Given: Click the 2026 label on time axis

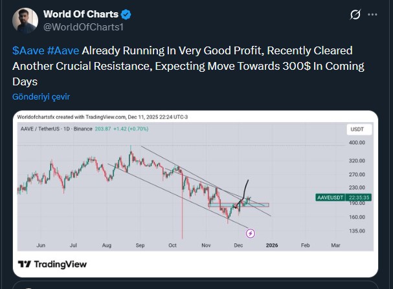Looking at the screenshot, I should [x=272, y=246].
